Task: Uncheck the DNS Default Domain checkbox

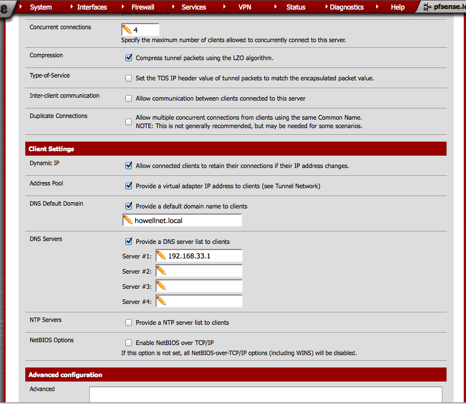Action: coord(129,206)
